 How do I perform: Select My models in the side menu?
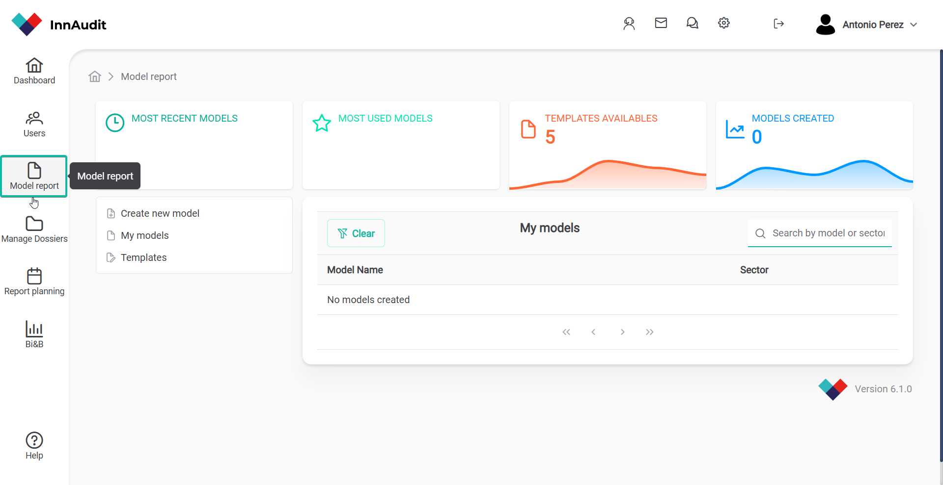(144, 235)
